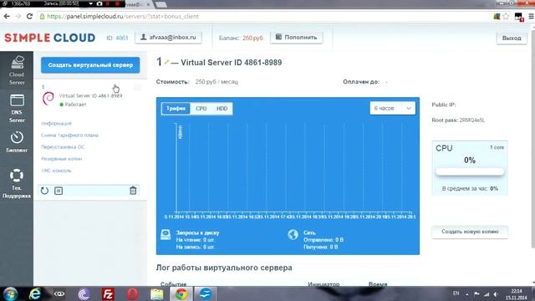Click Создать виртуальный сервер button
This screenshot has width=535, height=301.
90,65
